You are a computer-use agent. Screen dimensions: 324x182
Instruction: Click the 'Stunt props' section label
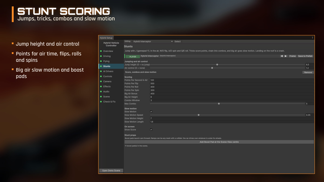(x=130, y=135)
